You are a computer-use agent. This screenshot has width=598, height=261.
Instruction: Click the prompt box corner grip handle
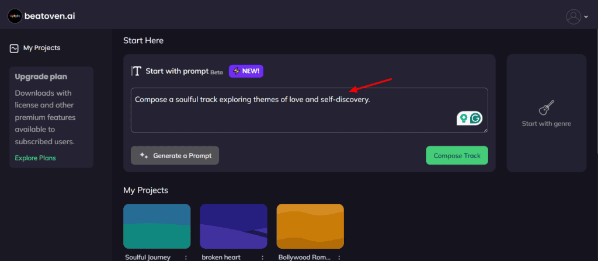click(x=486, y=131)
